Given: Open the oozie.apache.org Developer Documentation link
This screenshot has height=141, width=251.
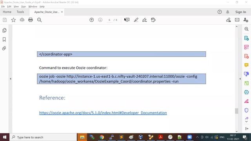Looking at the screenshot, I should (x=103, y=113).
